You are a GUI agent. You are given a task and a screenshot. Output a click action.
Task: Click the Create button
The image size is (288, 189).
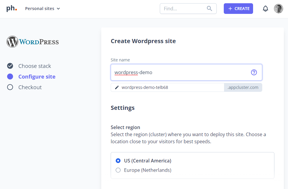pyautogui.click(x=238, y=9)
